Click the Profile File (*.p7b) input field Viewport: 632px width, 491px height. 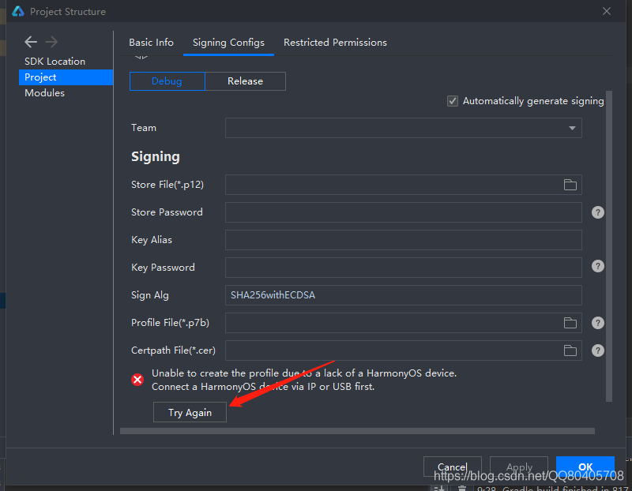point(403,323)
